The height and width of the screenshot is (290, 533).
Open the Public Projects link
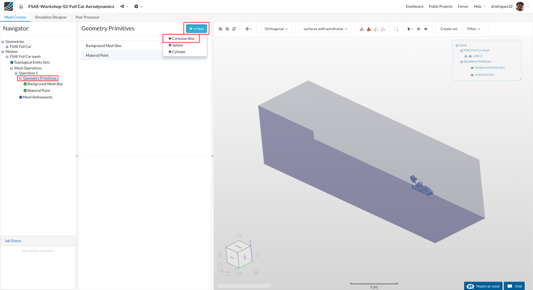pyautogui.click(x=441, y=6)
